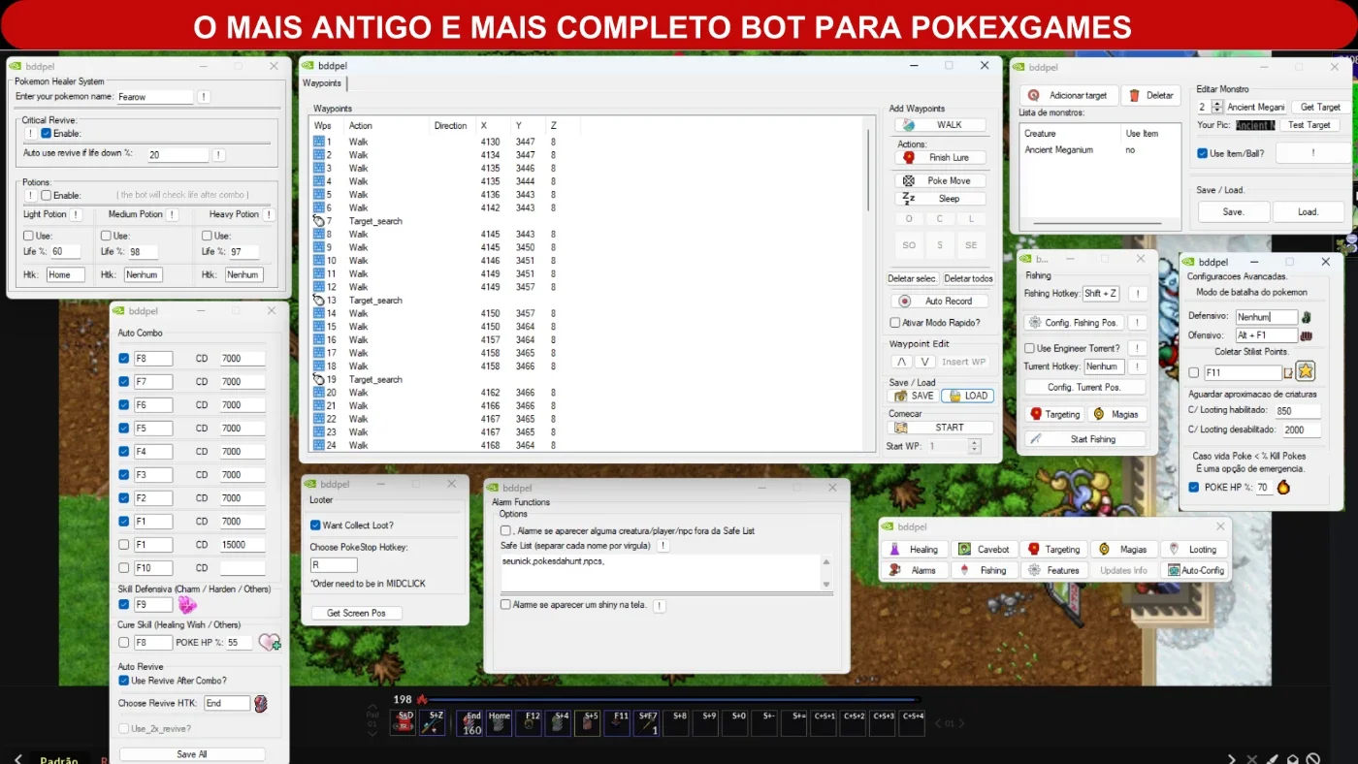Select the Waypoints tab

pos(322,83)
